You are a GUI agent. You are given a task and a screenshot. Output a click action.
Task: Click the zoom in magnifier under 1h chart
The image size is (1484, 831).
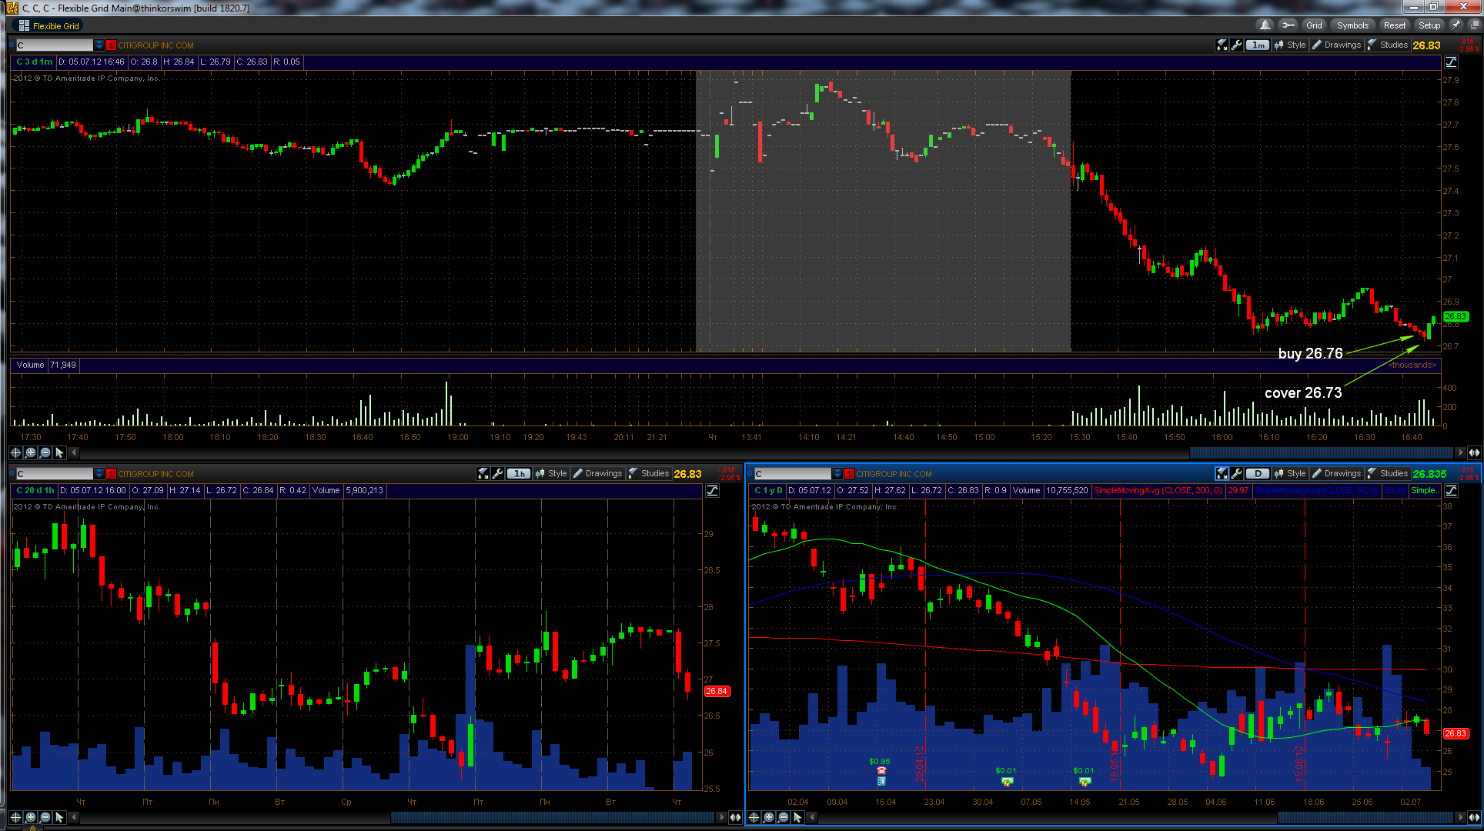pyautogui.click(x=31, y=817)
